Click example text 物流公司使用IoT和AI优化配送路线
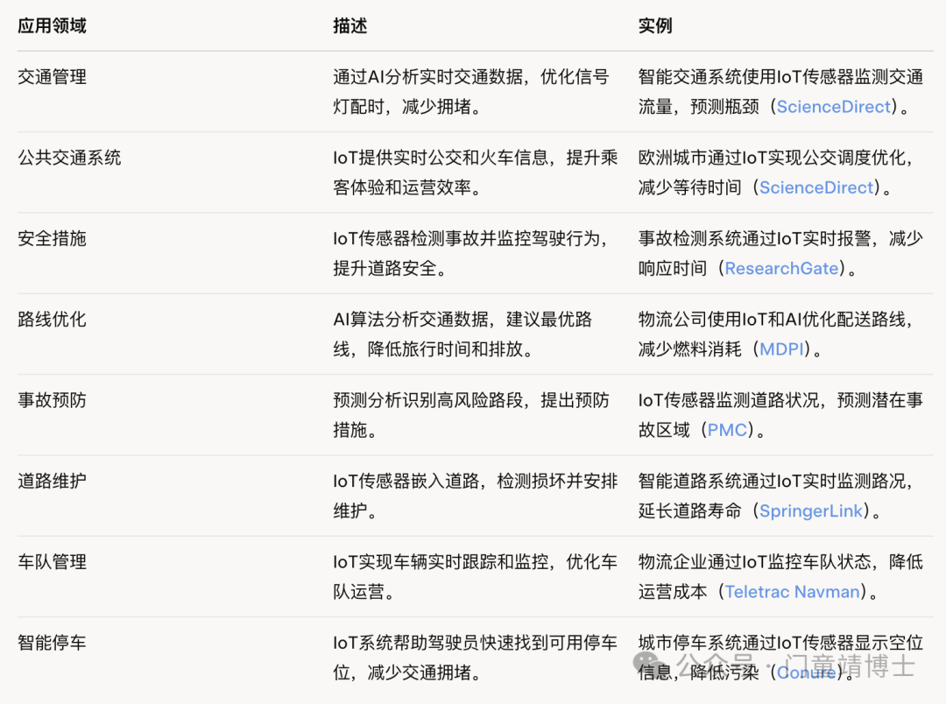 click(x=777, y=334)
